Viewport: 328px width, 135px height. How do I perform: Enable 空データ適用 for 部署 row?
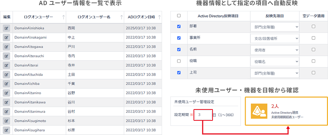pos(313,27)
